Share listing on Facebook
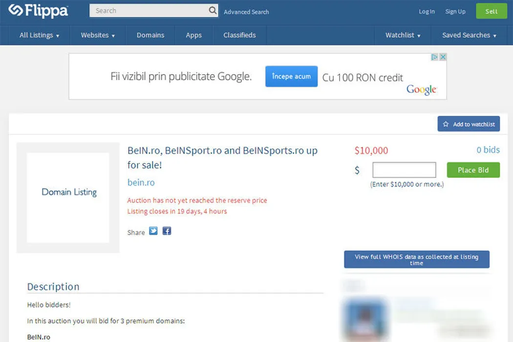Screen dimensions: 513x342 pos(167,231)
